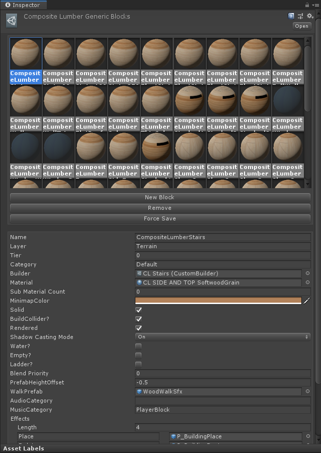Screen dimensions: 321x453
Task: Click the prefab cube icon of WoodWalkSfx
Action: (x=139, y=391)
